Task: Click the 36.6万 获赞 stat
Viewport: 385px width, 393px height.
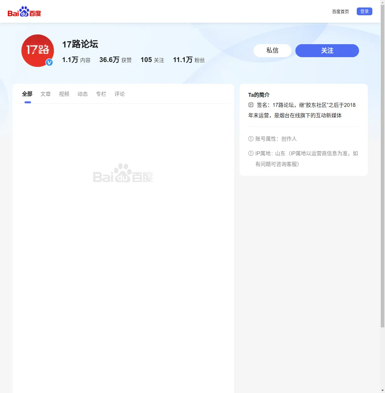Action: (116, 60)
